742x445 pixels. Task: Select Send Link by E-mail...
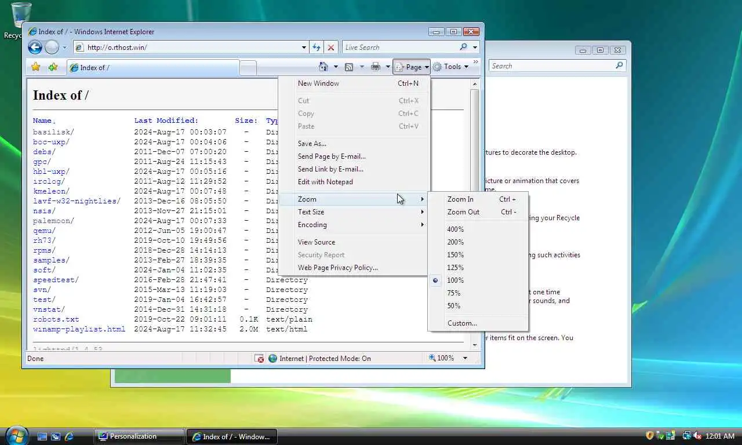click(x=354, y=169)
